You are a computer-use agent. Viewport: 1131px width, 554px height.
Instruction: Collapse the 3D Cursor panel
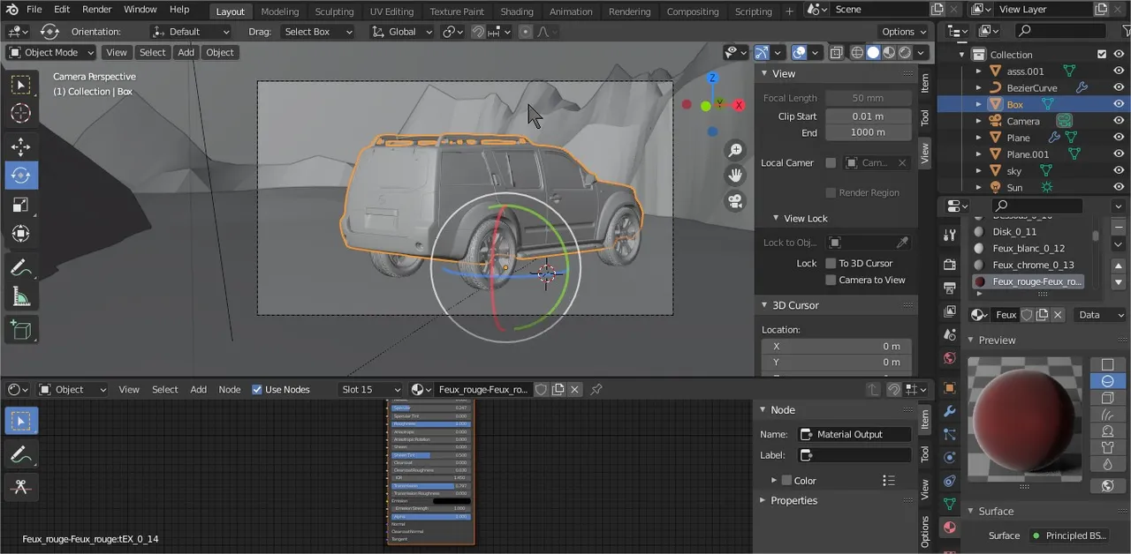point(765,305)
